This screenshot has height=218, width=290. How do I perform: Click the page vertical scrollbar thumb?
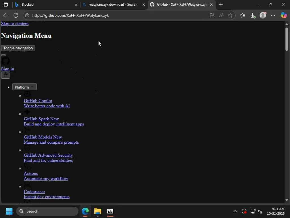pos(287,39)
